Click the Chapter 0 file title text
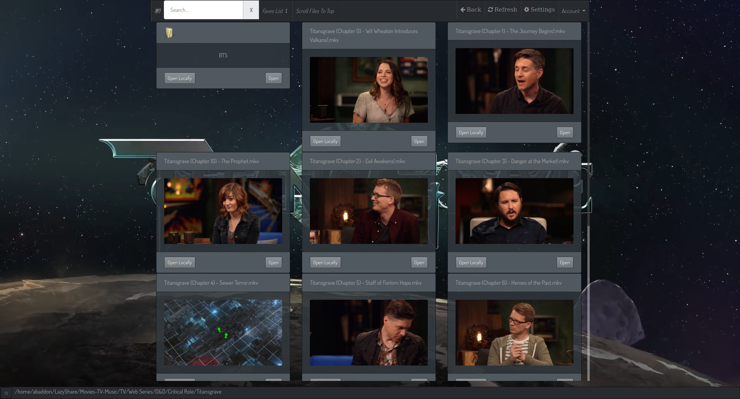The height and width of the screenshot is (399, 740). click(364, 35)
